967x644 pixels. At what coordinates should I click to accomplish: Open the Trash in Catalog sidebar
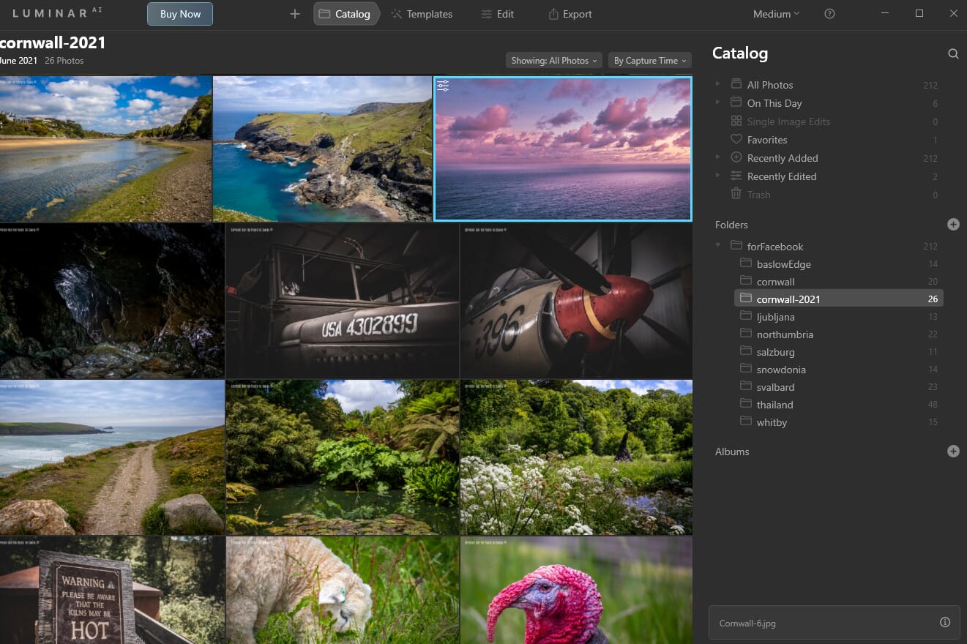pos(758,194)
